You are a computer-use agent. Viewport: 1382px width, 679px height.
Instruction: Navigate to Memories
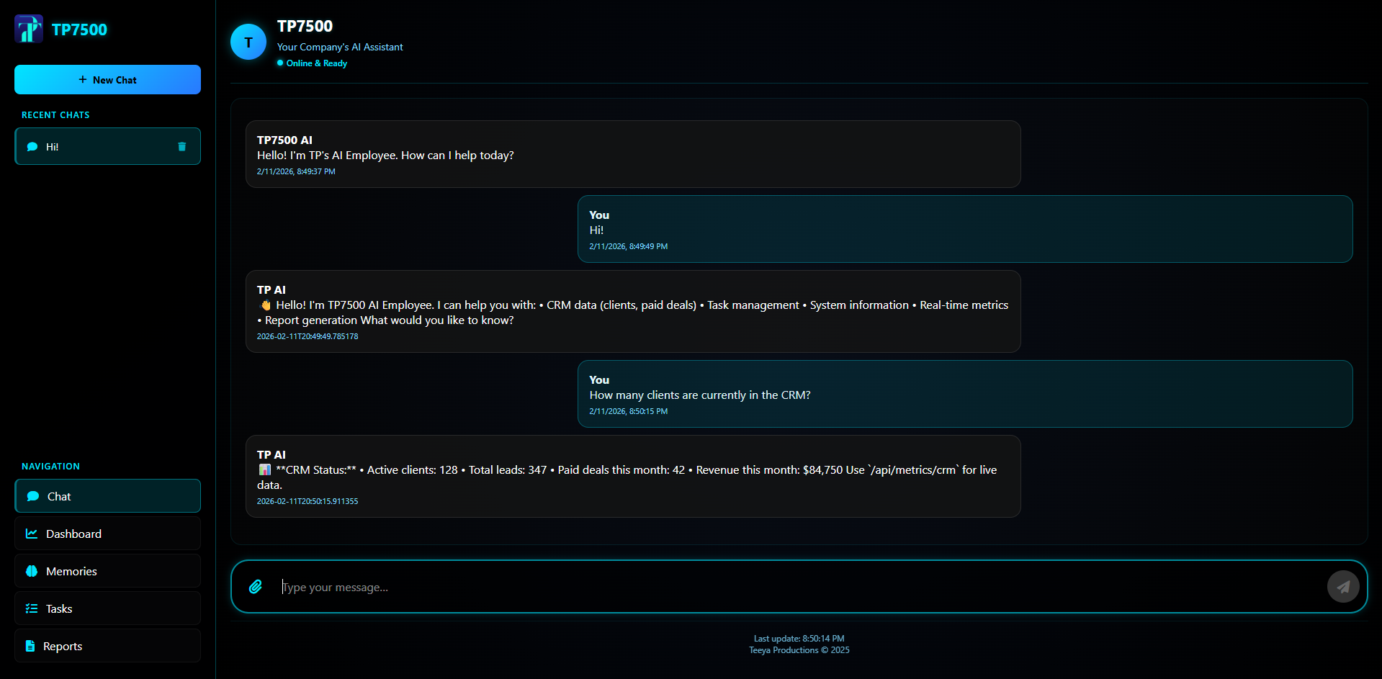[x=107, y=571]
